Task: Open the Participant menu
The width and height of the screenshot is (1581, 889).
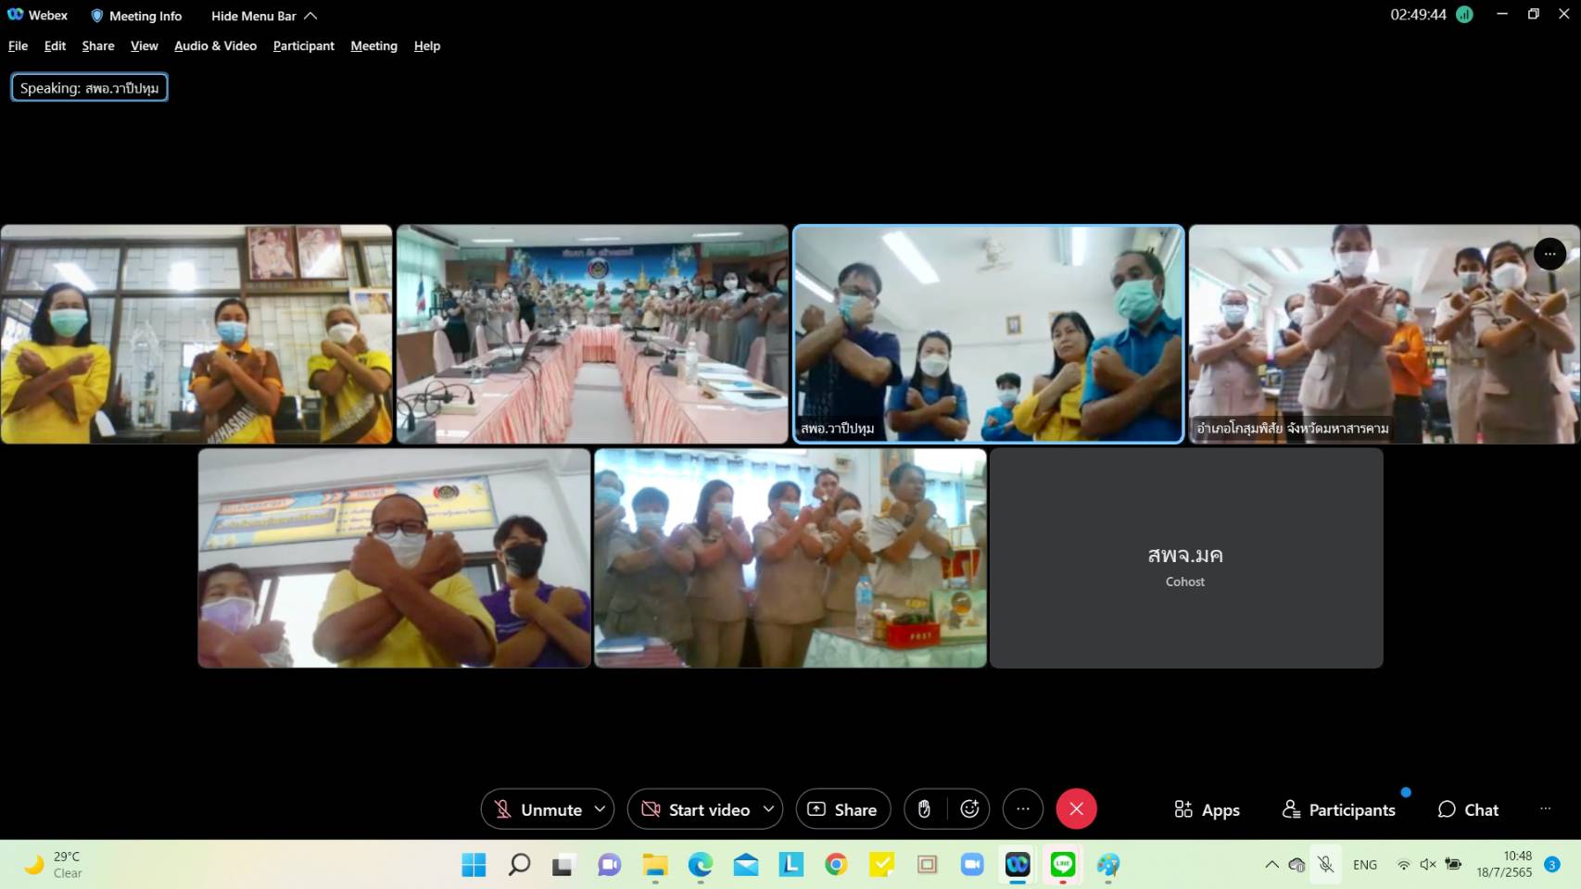Action: [303, 45]
